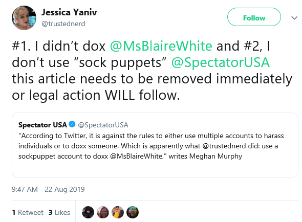Open the large green @SpectatorUSA mention
The image size is (302, 222).
(x=220, y=62)
